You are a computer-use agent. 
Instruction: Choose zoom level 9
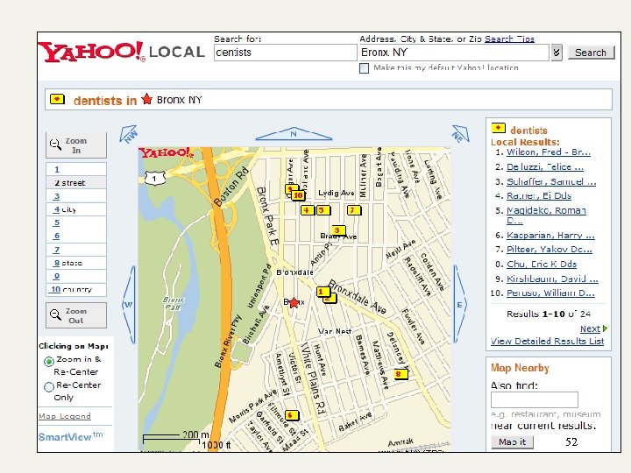(x=76, y=276)
